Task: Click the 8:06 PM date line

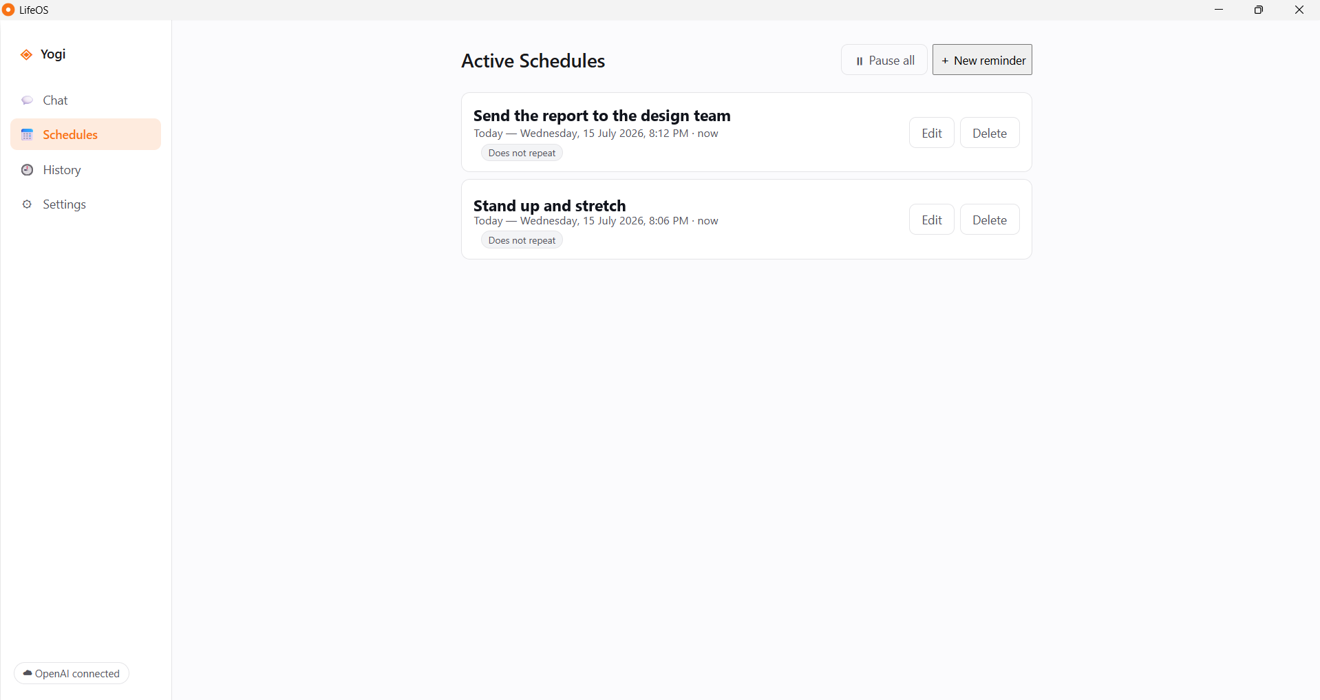Action: click(595, 221)
